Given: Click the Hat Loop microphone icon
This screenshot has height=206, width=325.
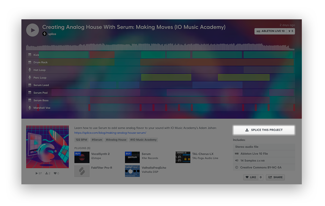Looking at the screenshot, I should [30, 70].
